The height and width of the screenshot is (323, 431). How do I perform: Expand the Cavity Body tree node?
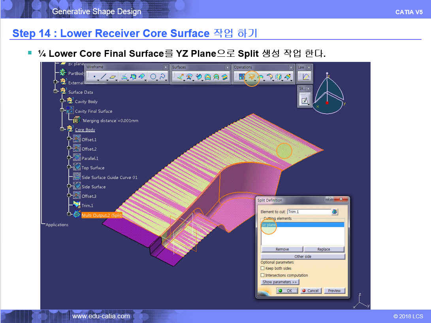click(x=62, y=101)
